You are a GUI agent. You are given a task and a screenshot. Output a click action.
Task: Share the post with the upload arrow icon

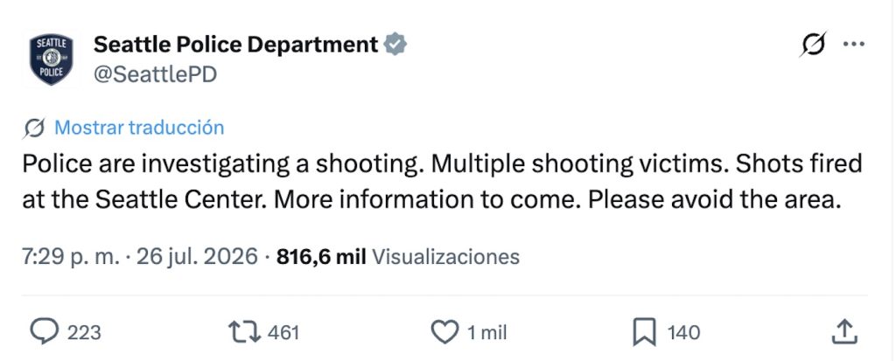click(844, 332)
